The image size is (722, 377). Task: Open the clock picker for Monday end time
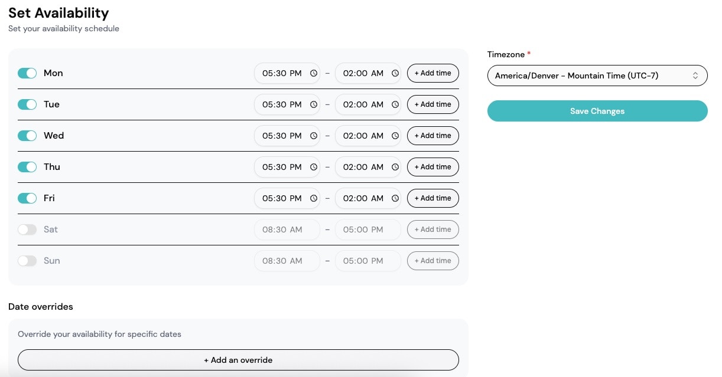[394, 73]
